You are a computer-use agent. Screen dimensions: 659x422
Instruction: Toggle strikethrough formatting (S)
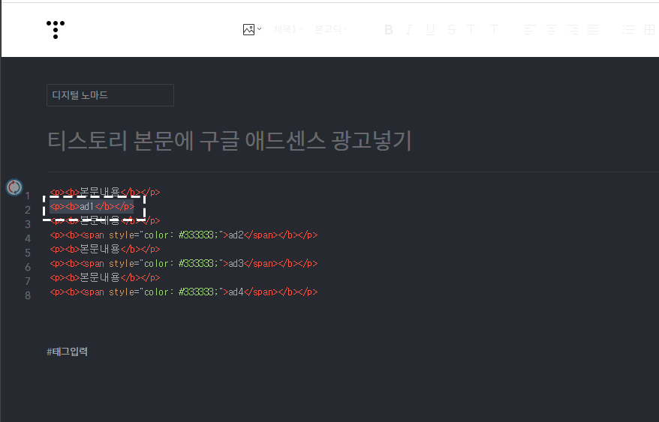pyautogui.click(x=451, y=29)
